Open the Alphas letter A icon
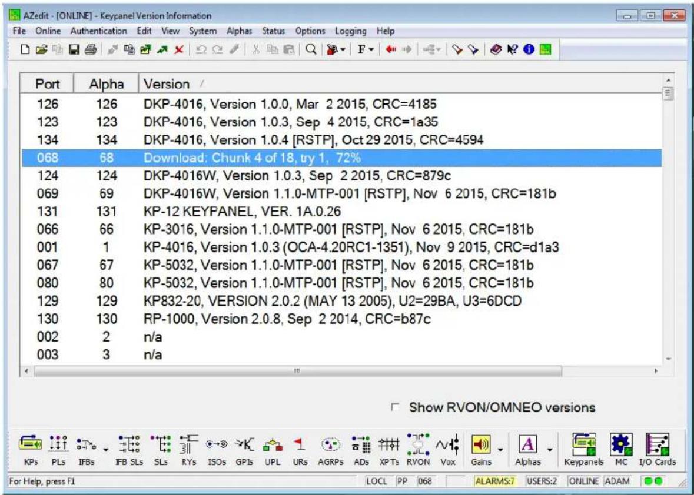 coord(527,450)
